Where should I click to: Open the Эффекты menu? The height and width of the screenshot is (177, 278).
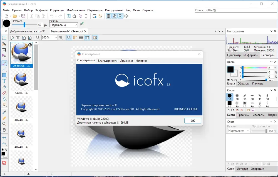tap(41, 10)
